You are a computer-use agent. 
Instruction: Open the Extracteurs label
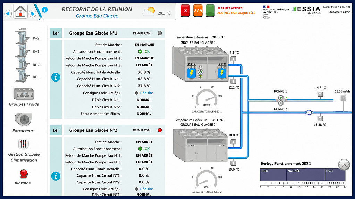tap(24, 131)
